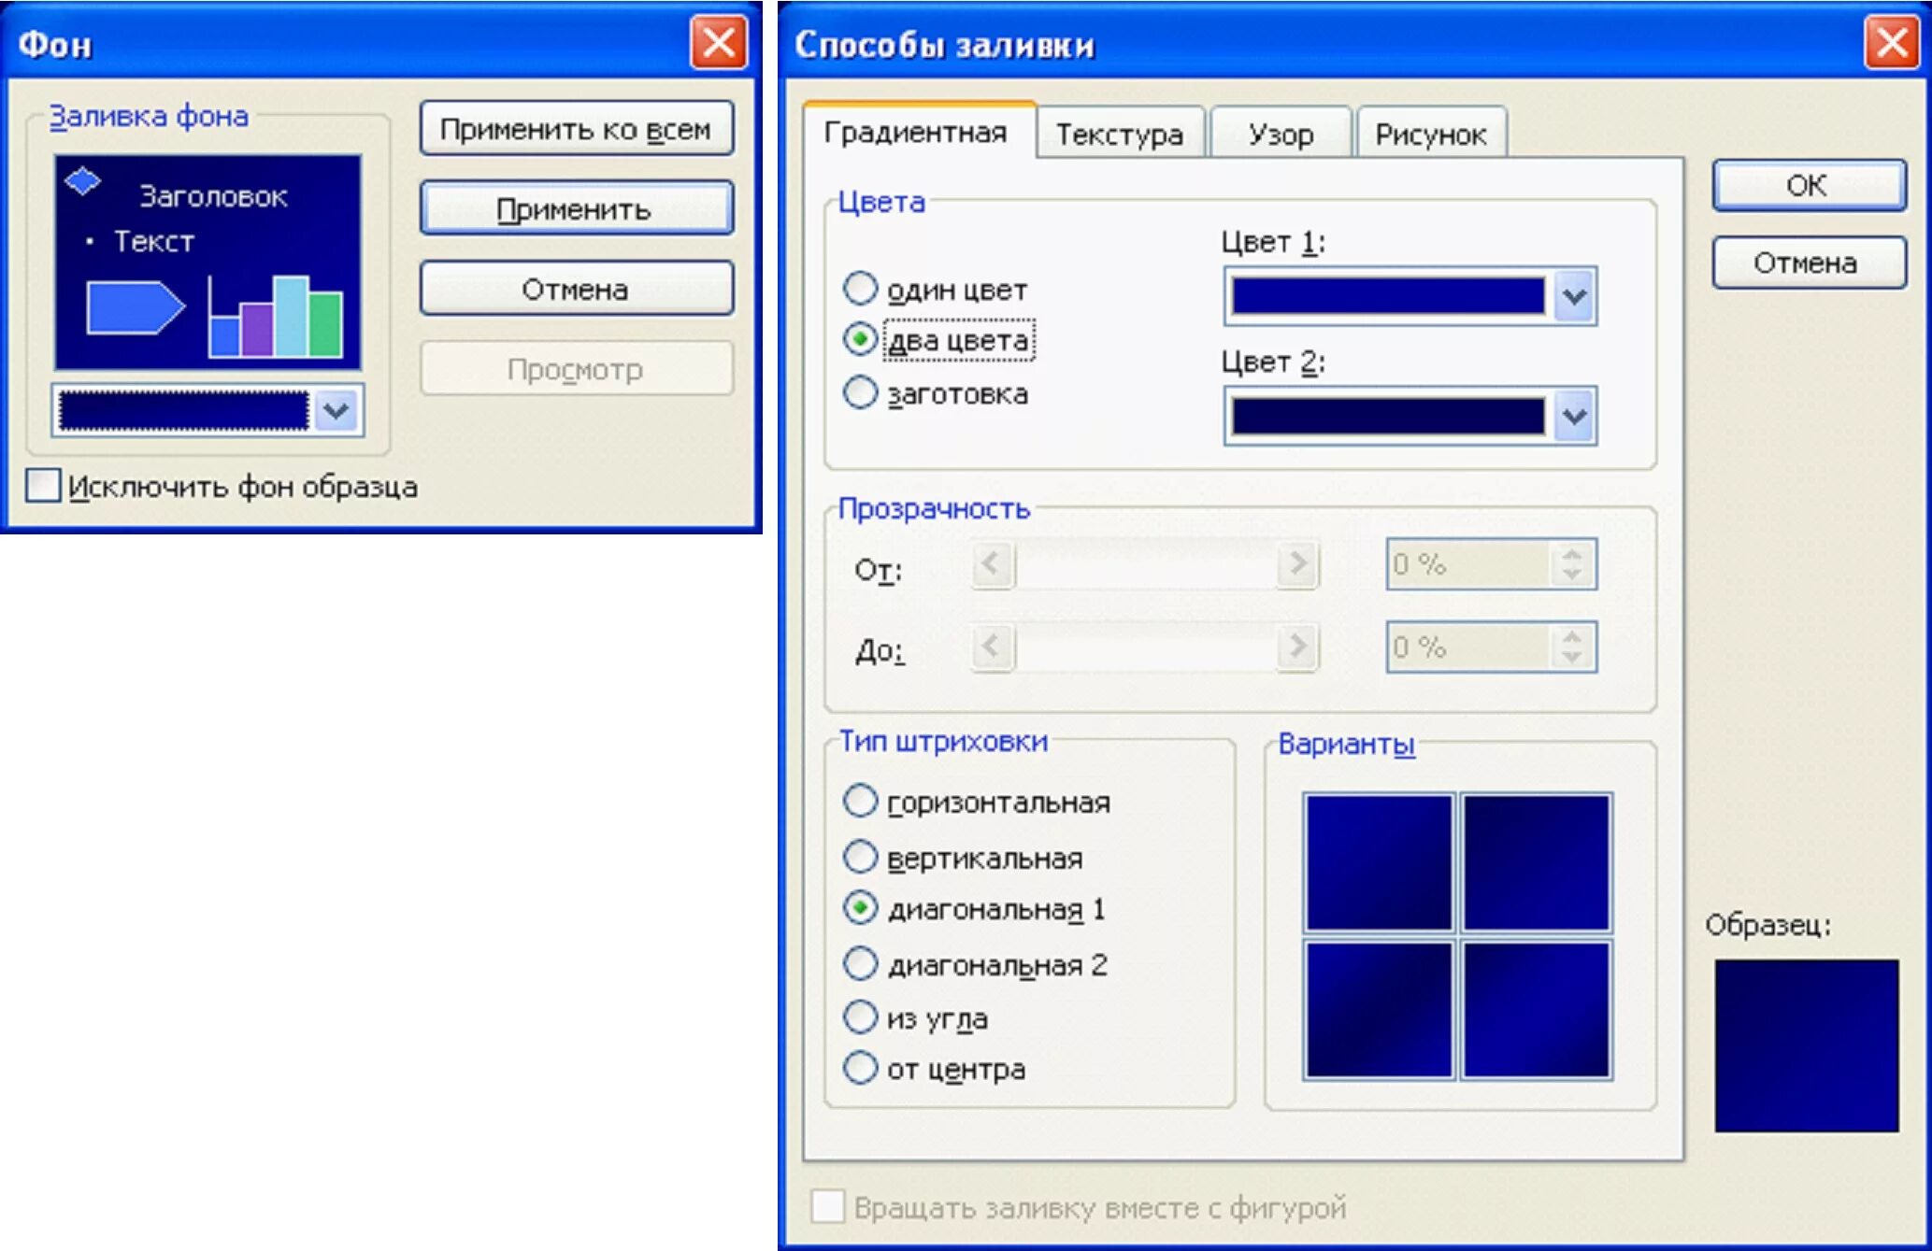1932x1251 pixels.
Task: Switch to the 'Градиентная' tab
Action: (x=917, y=133)
